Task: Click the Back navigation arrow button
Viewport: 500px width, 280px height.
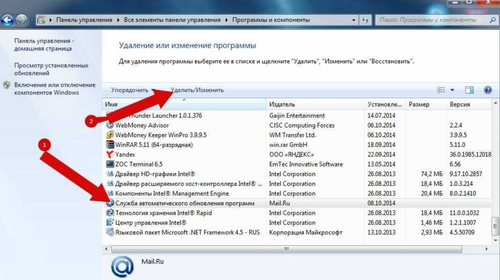Action: coord(7,20)
